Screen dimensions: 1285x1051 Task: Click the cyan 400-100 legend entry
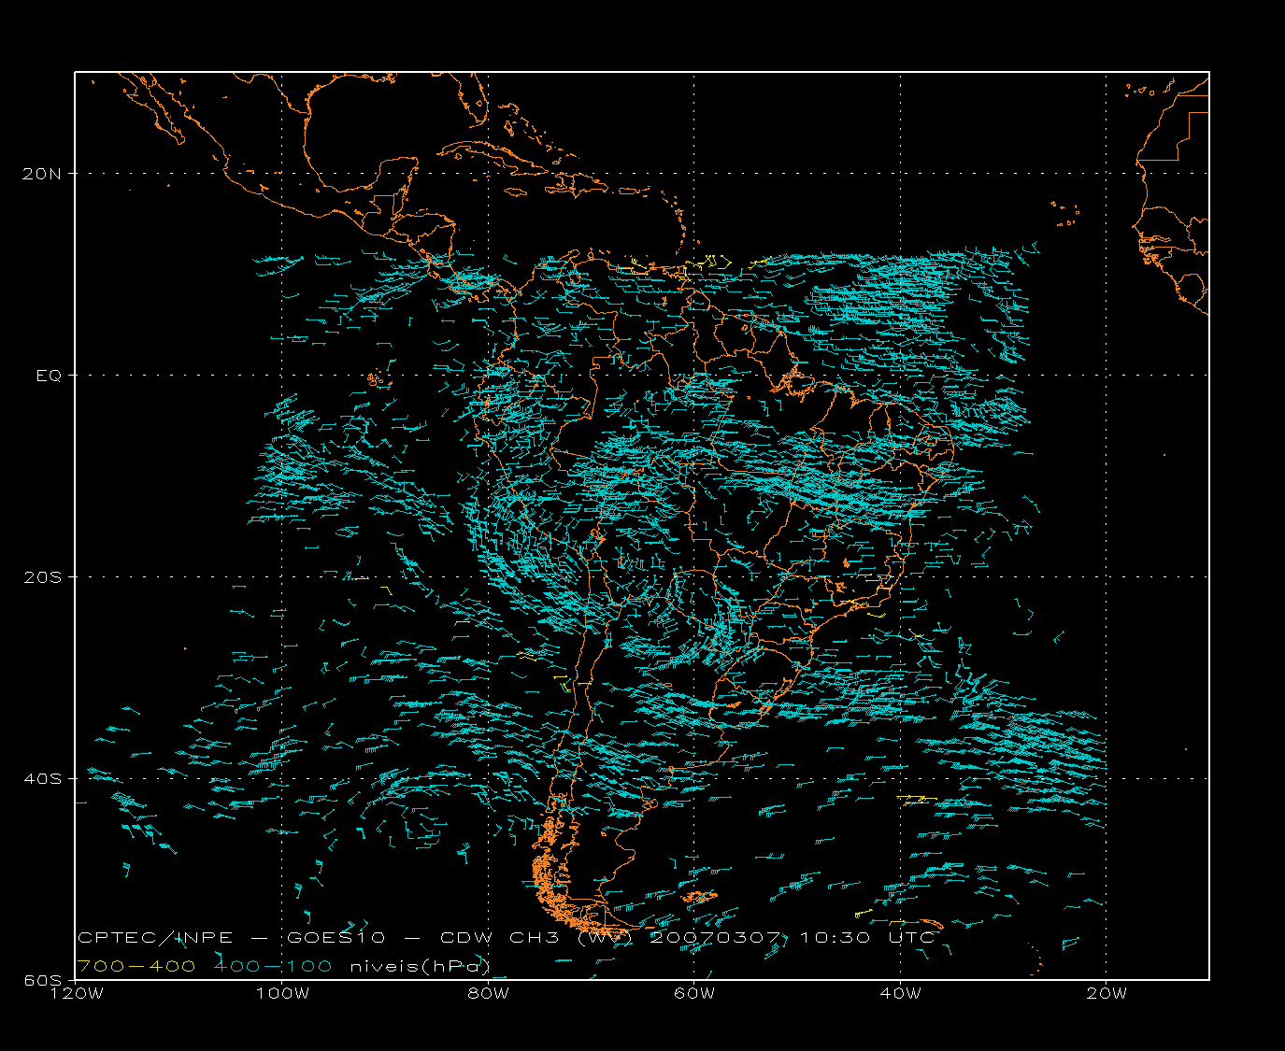(x=273, y=965)
